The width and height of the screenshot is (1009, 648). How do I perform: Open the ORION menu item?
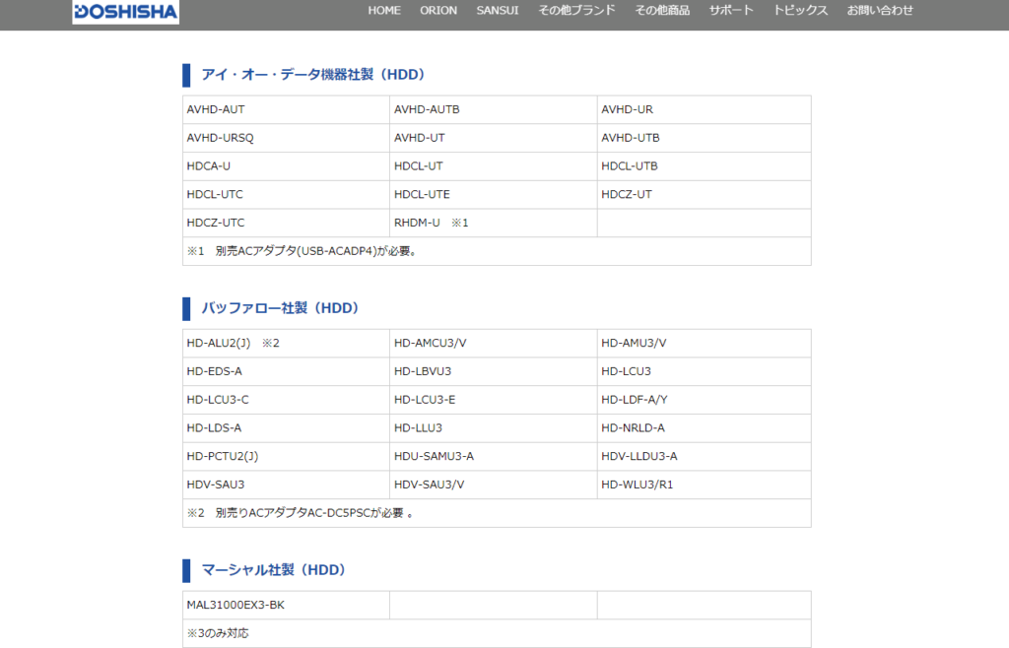438,10
